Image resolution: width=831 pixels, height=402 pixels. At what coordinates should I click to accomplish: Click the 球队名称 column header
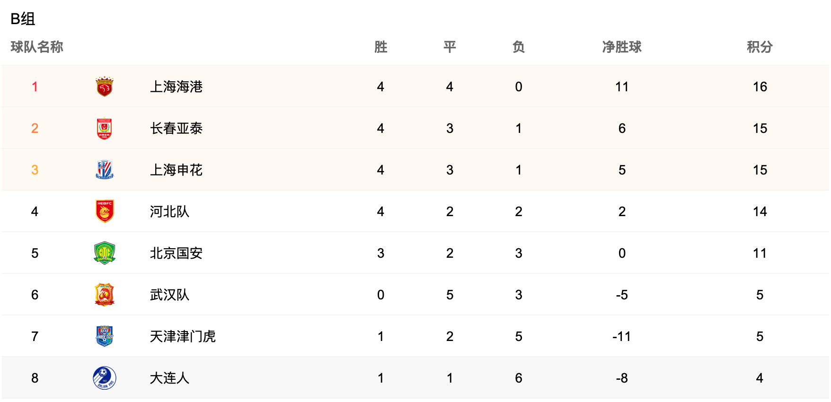(x=37, y=47)
